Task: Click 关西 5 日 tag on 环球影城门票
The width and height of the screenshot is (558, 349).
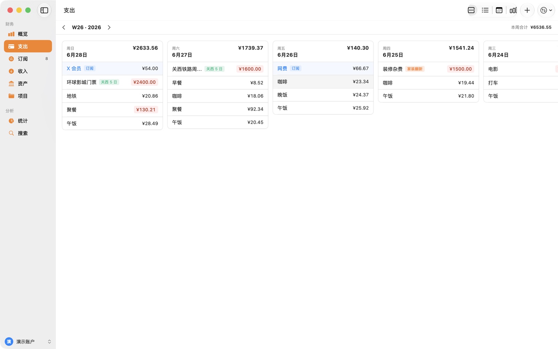Action: (109, 82)
